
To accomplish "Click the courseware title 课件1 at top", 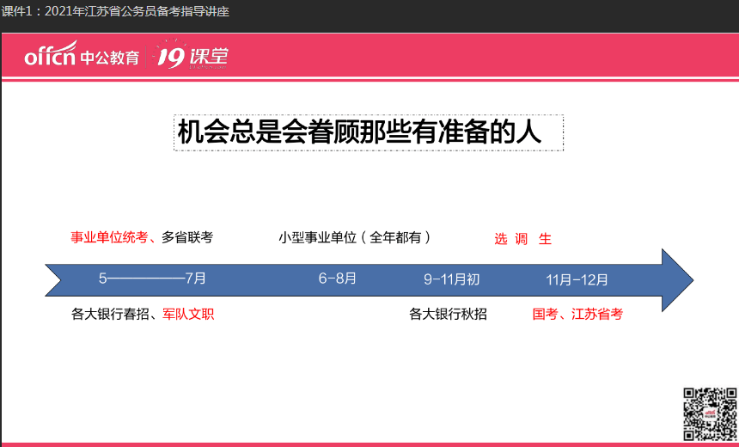I will 115,12.
